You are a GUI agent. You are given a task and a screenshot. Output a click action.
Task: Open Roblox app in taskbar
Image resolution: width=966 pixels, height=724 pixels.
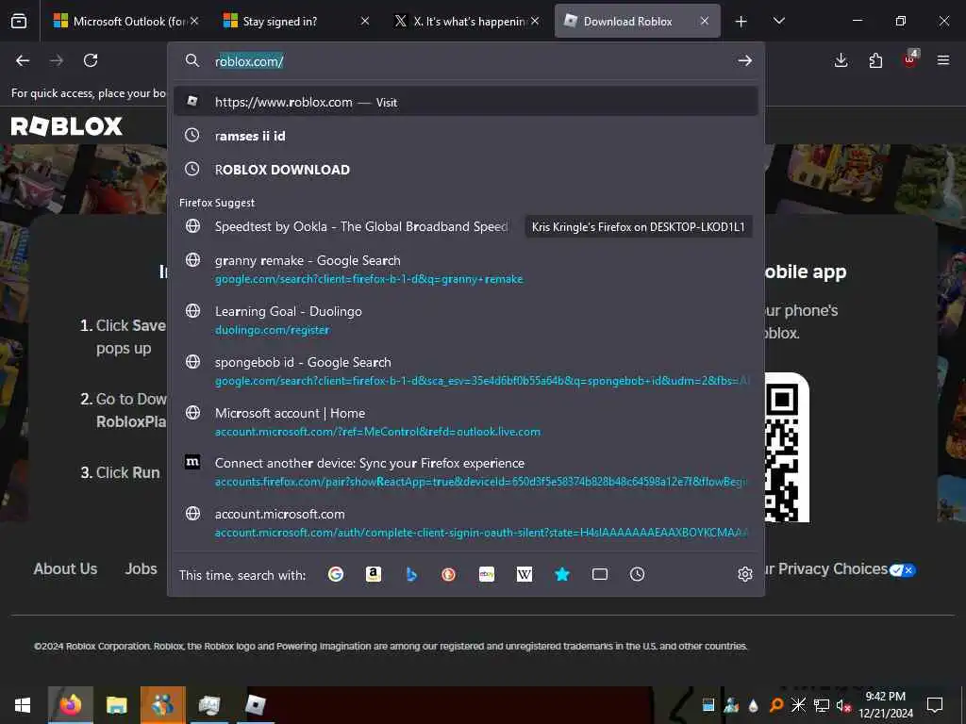(255, 705)
